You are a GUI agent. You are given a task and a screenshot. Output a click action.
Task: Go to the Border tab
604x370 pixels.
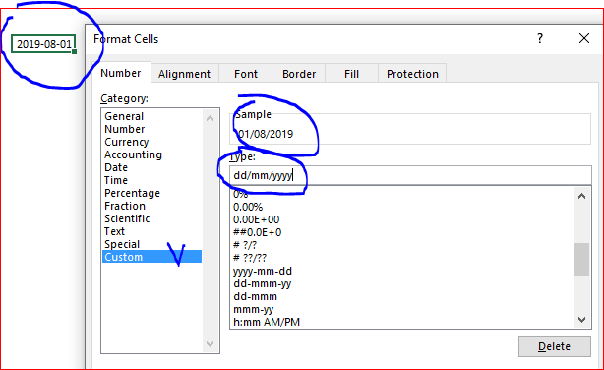tap(299, 74)
